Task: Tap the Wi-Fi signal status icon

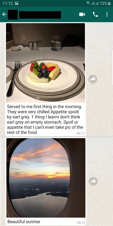Action: coord(88,3)
